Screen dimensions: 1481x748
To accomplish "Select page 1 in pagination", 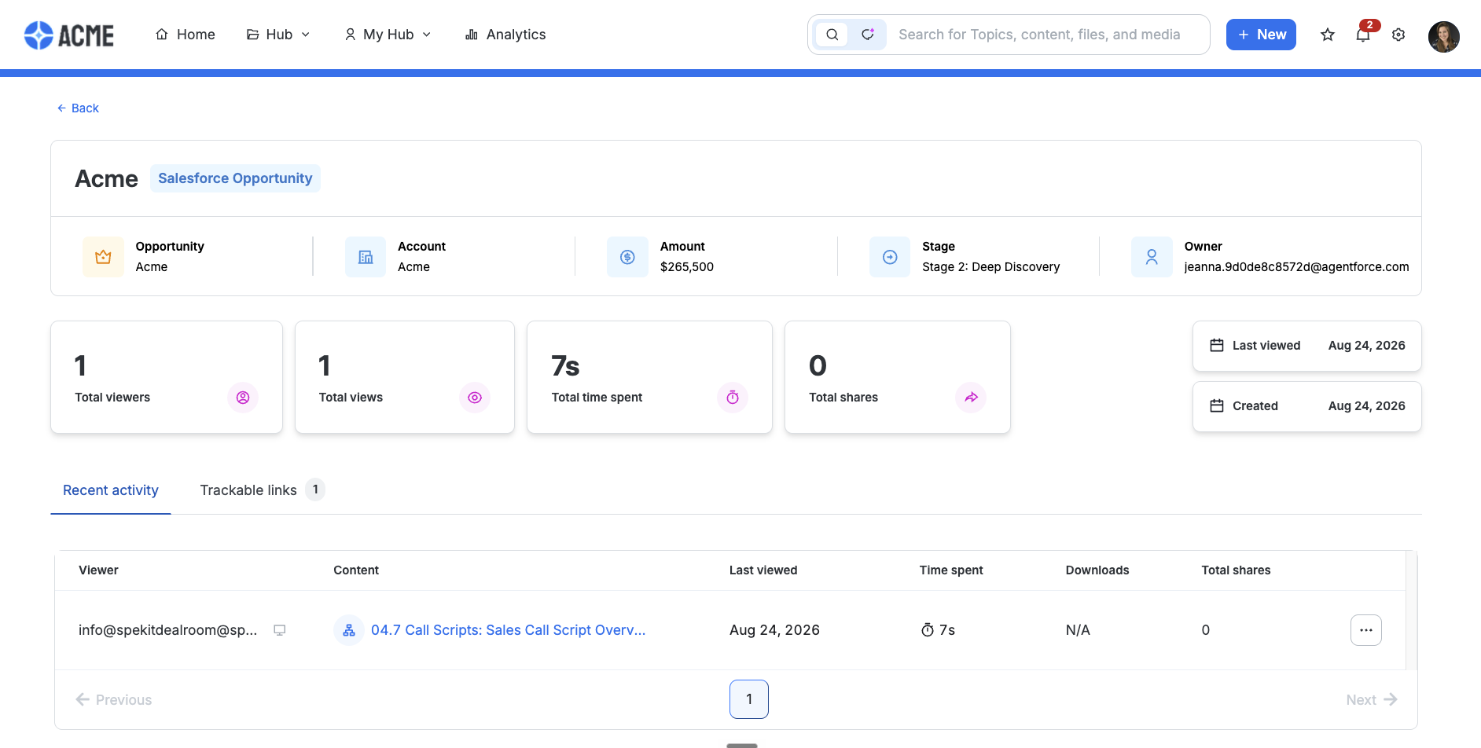I will pyautogui.click(x=749, y=699).
